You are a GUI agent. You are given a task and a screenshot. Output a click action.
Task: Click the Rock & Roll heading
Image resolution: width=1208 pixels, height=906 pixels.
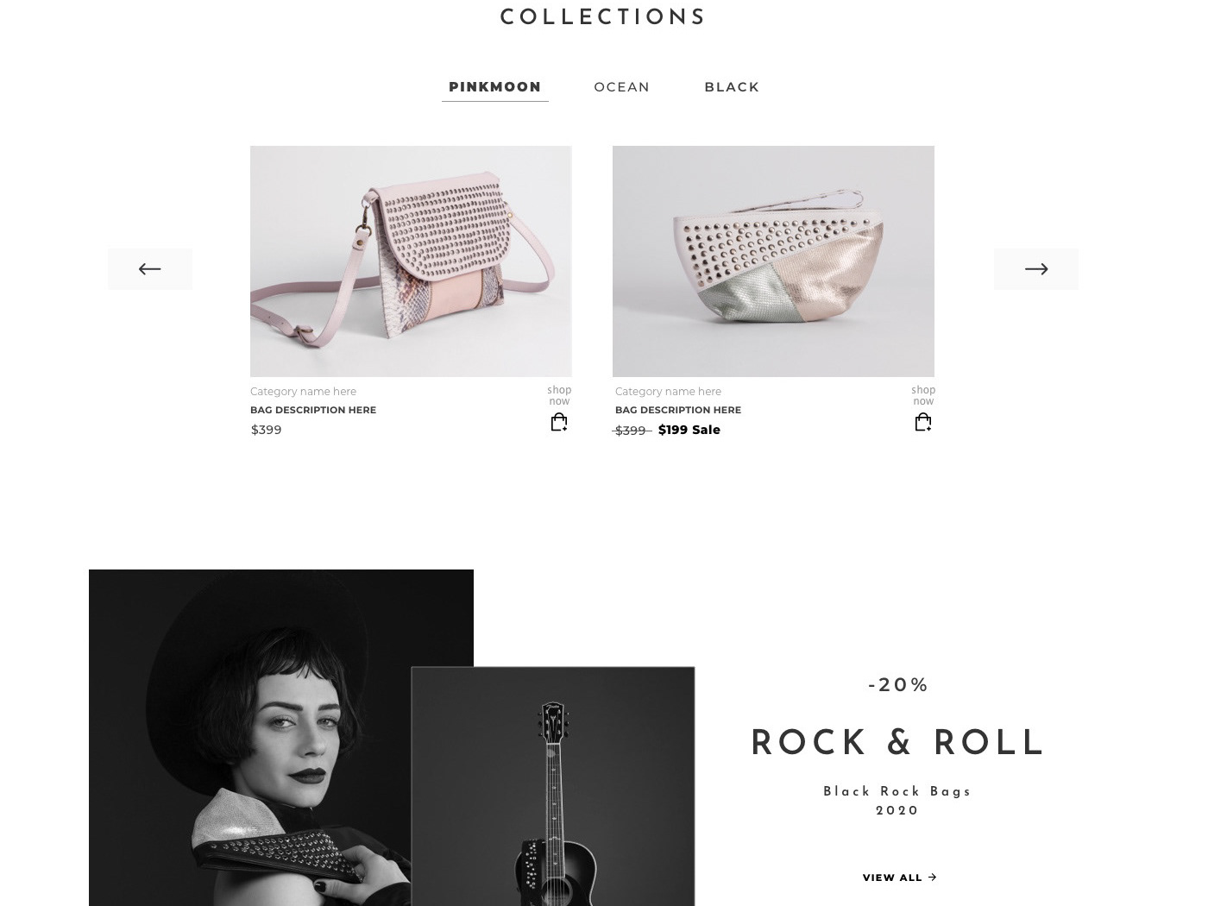(x=897, y=744)
